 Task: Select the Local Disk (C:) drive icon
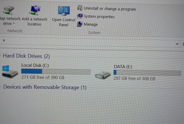coord(10,72)
